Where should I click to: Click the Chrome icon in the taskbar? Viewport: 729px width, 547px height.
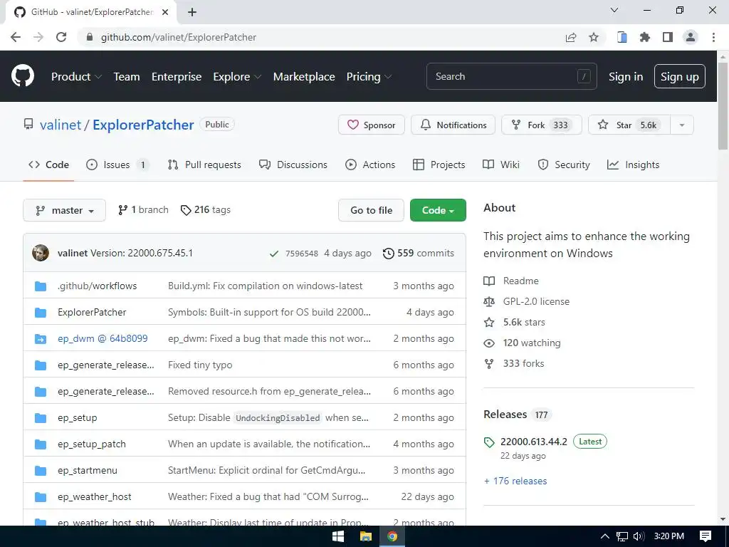tap(392, 536)
